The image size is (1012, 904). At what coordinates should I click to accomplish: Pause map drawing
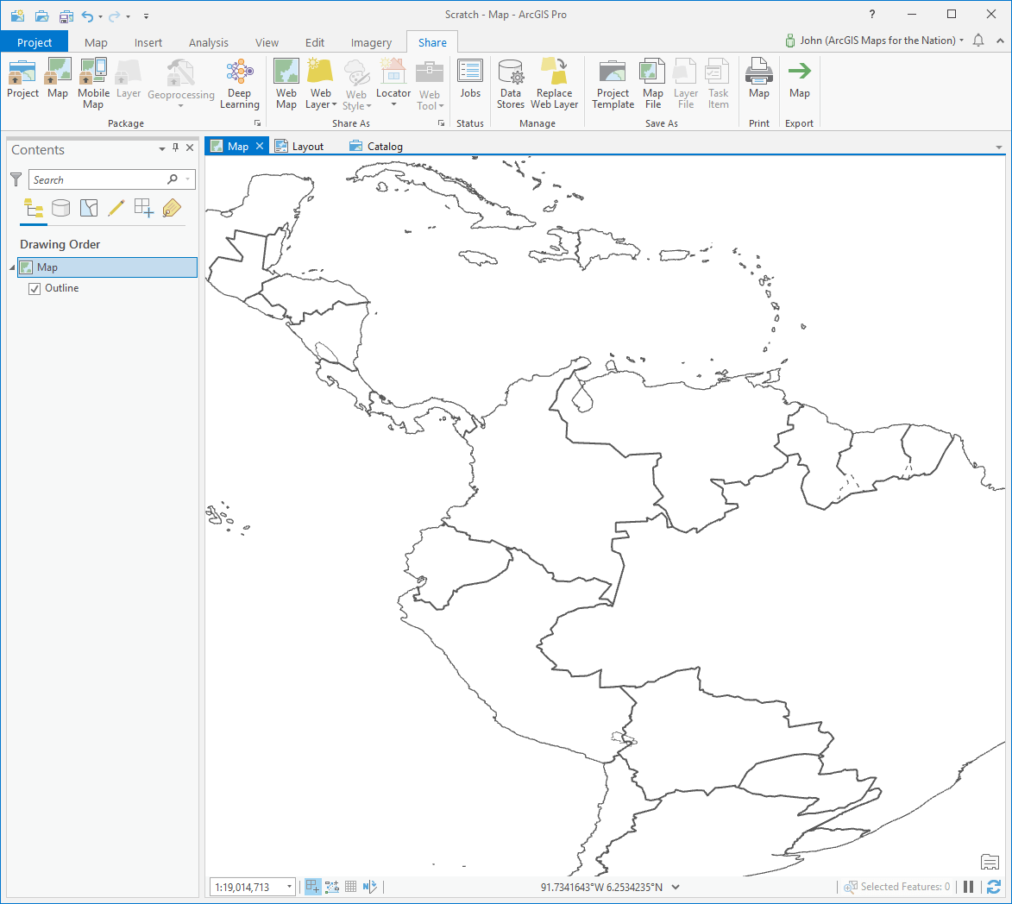968,887
